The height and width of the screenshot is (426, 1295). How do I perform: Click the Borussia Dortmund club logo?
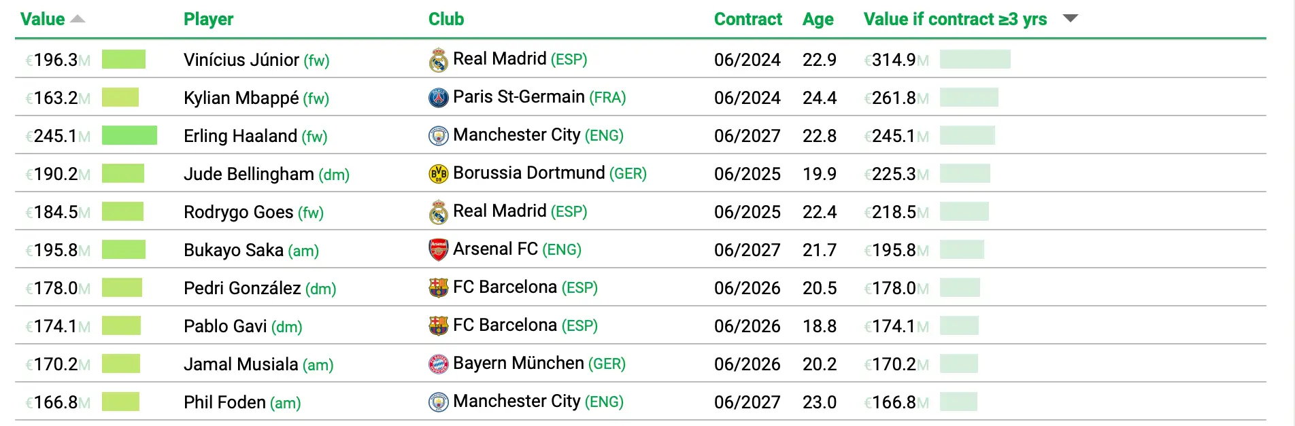(439, 174)
